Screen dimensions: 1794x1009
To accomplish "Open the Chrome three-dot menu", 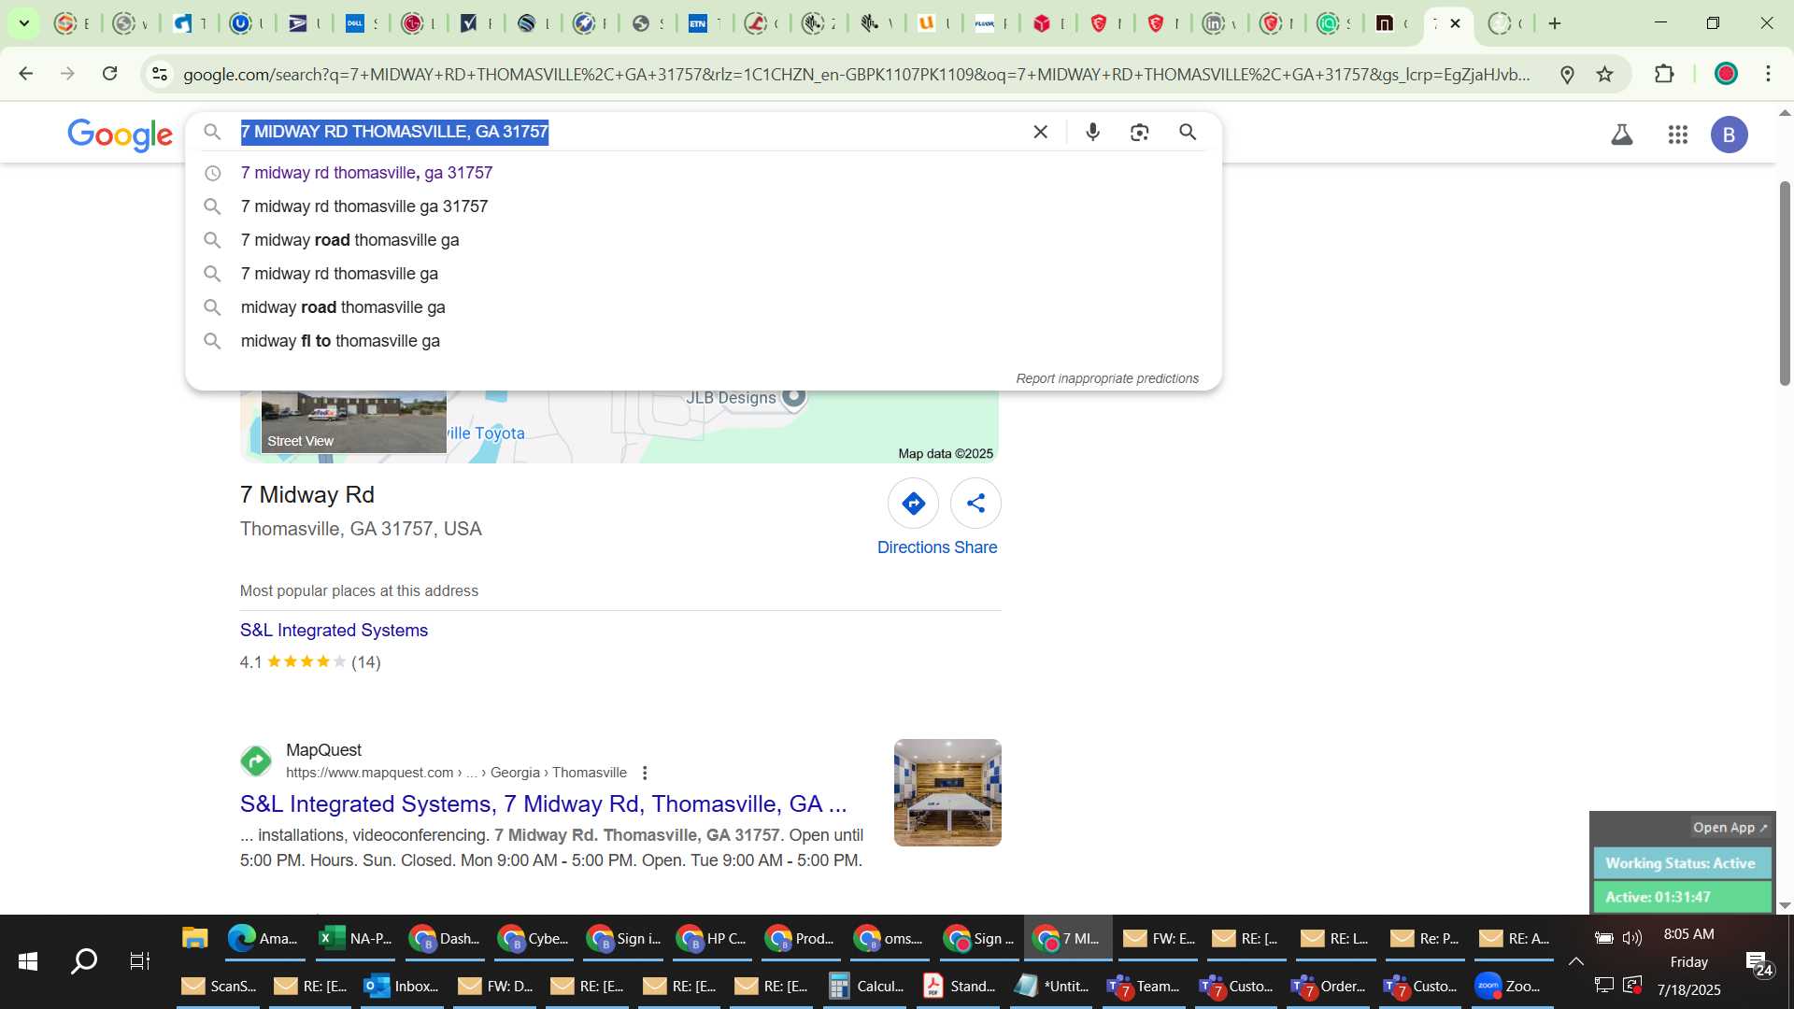I will tap(1769, 74).
